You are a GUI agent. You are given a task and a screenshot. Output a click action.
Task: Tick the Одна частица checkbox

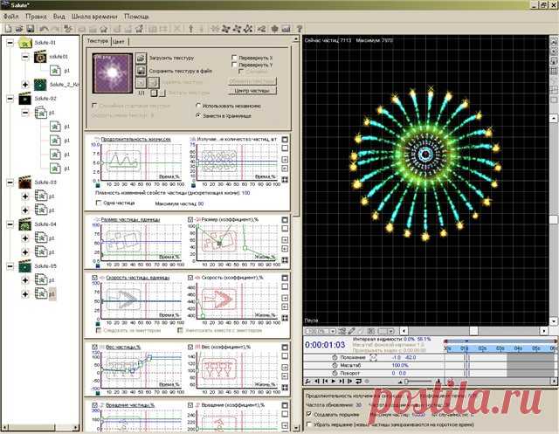point(99,203)
